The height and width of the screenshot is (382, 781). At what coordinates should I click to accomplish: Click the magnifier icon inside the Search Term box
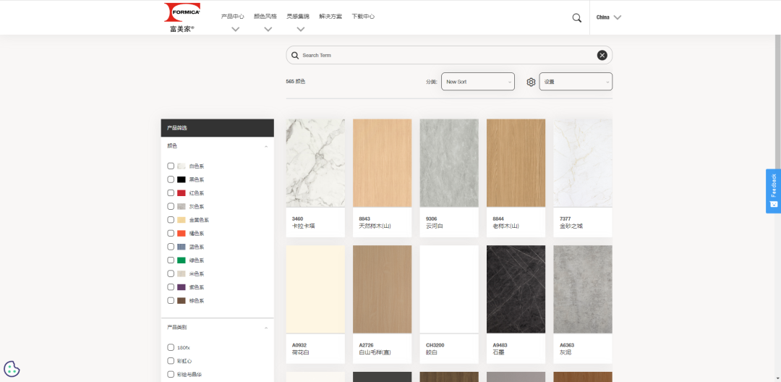point(295,55)
